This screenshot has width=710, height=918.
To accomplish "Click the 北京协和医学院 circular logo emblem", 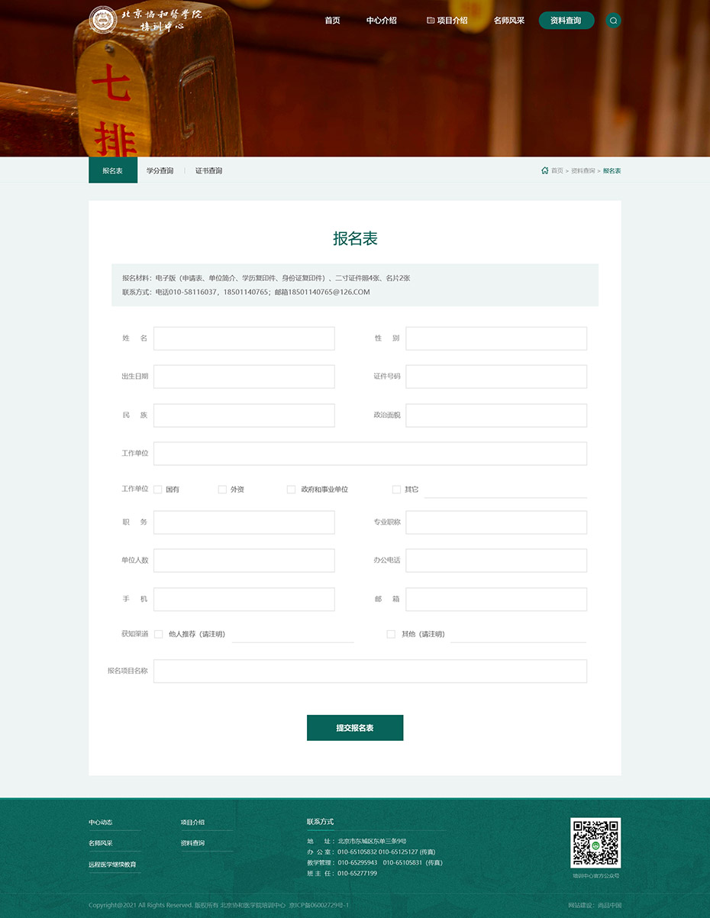I will pyautogui.click(x=102, y=19).
